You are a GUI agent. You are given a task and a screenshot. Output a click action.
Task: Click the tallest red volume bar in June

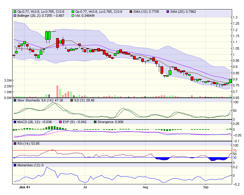point(57,92)
